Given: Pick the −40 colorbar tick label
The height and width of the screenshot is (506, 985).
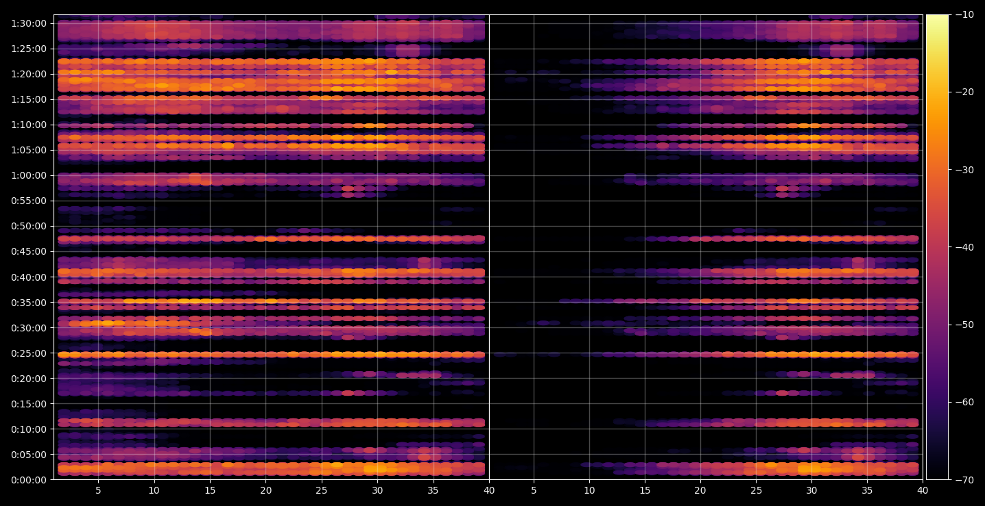Looking at the screenshot, I should click(x=964, y=246).
